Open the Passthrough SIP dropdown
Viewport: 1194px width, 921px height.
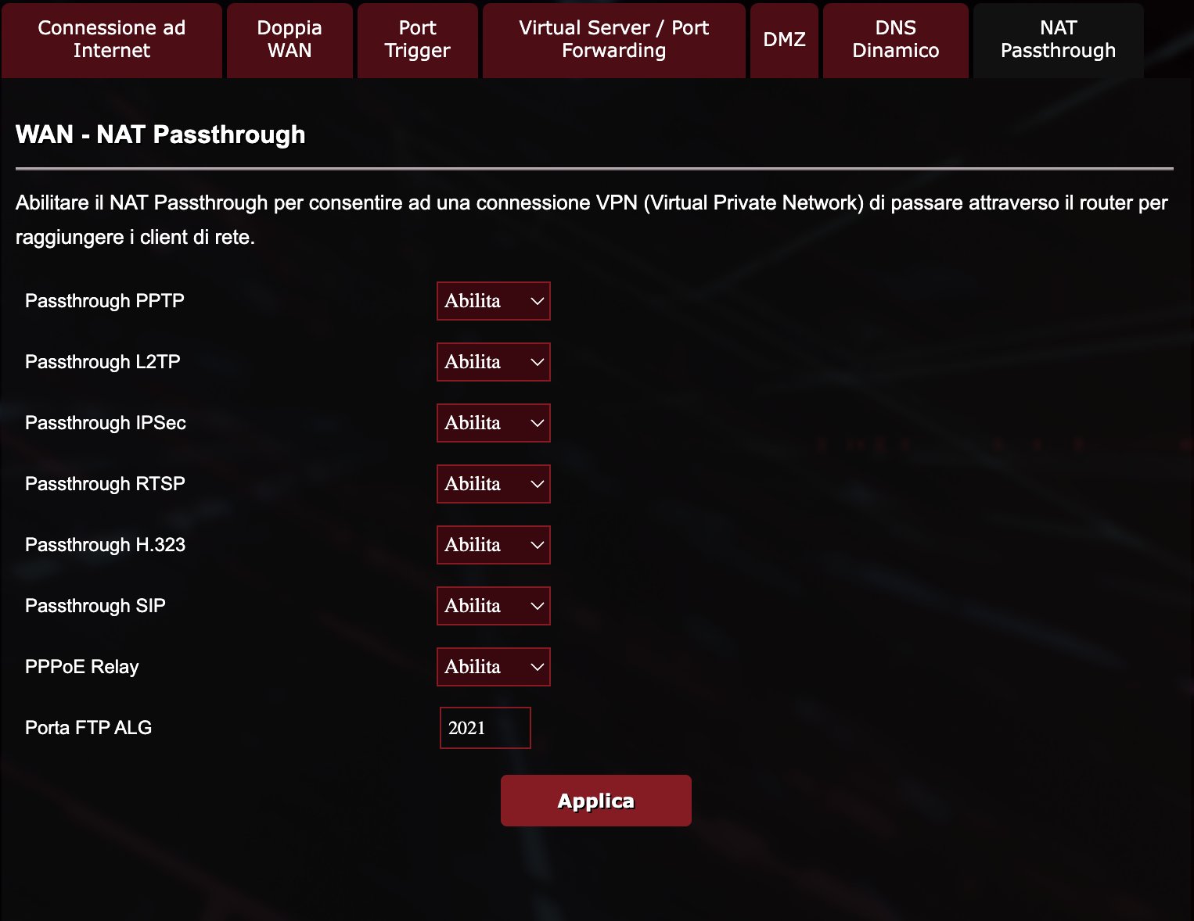click(x=493, y=606)
